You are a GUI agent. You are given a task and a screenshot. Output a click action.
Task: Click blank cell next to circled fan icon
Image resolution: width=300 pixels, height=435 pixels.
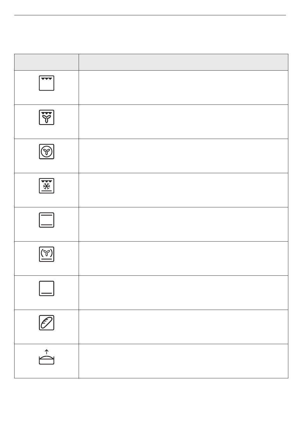click(x=183, y=156)
